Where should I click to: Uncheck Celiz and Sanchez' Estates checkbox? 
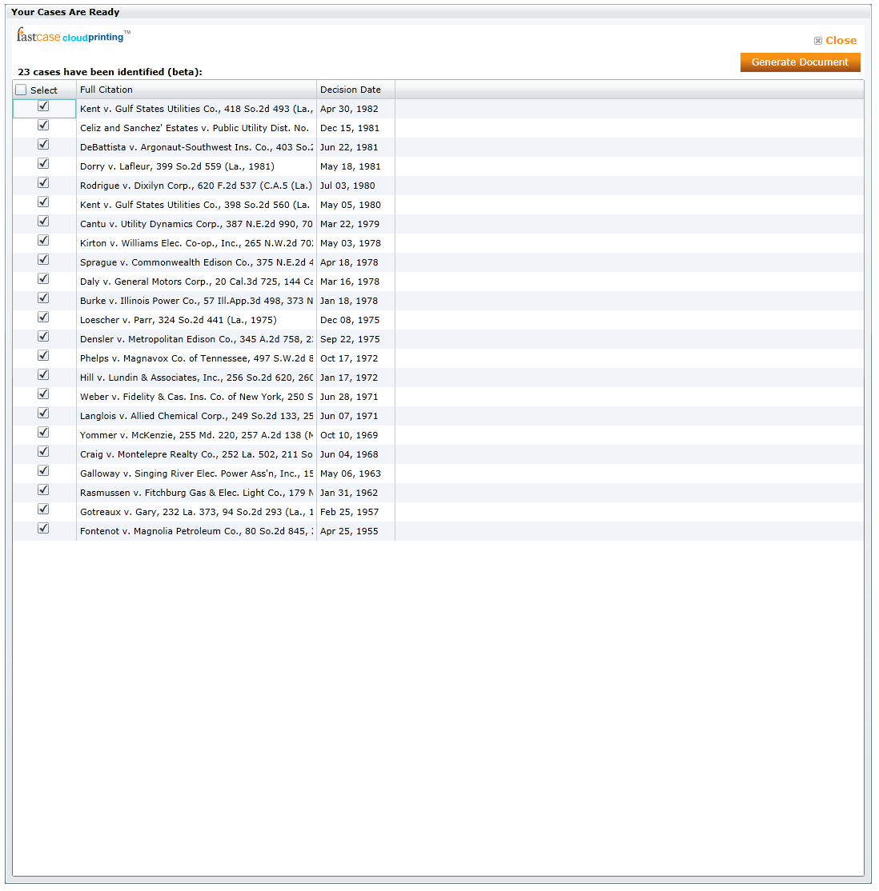tap(43, 125)
